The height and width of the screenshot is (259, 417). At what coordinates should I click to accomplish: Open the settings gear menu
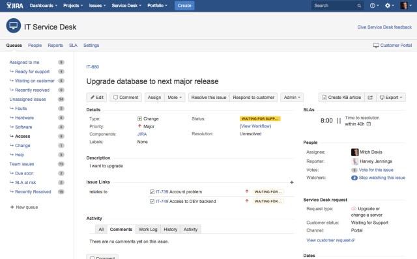point(390,6)
